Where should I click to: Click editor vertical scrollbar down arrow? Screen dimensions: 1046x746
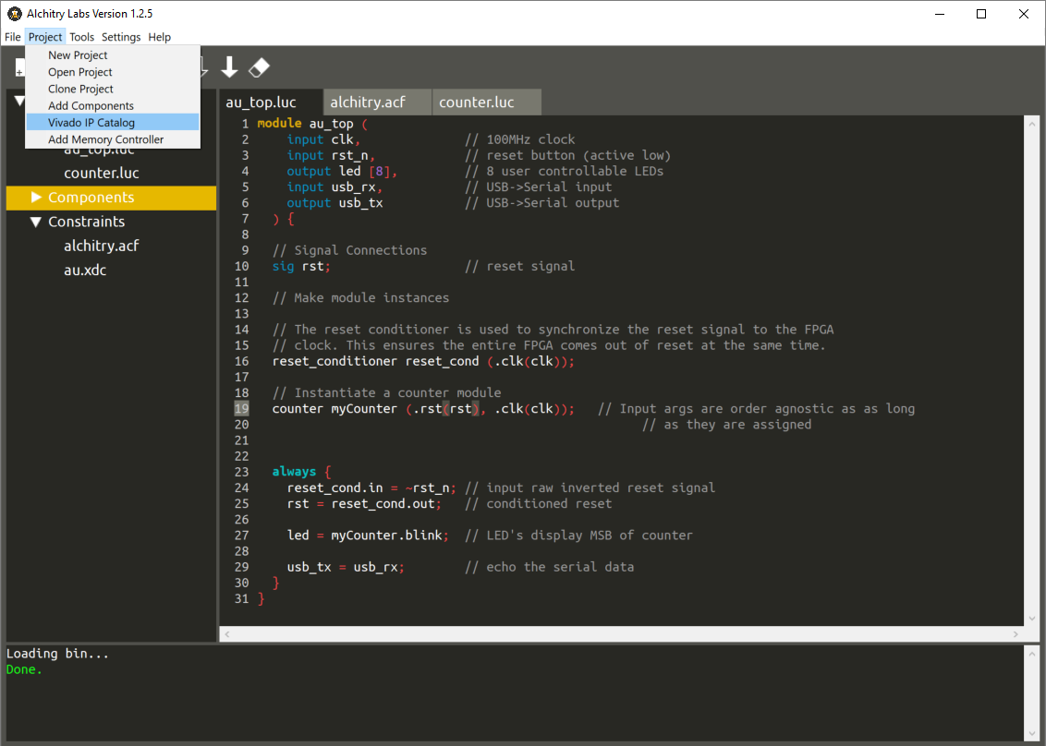point(1032,619)
